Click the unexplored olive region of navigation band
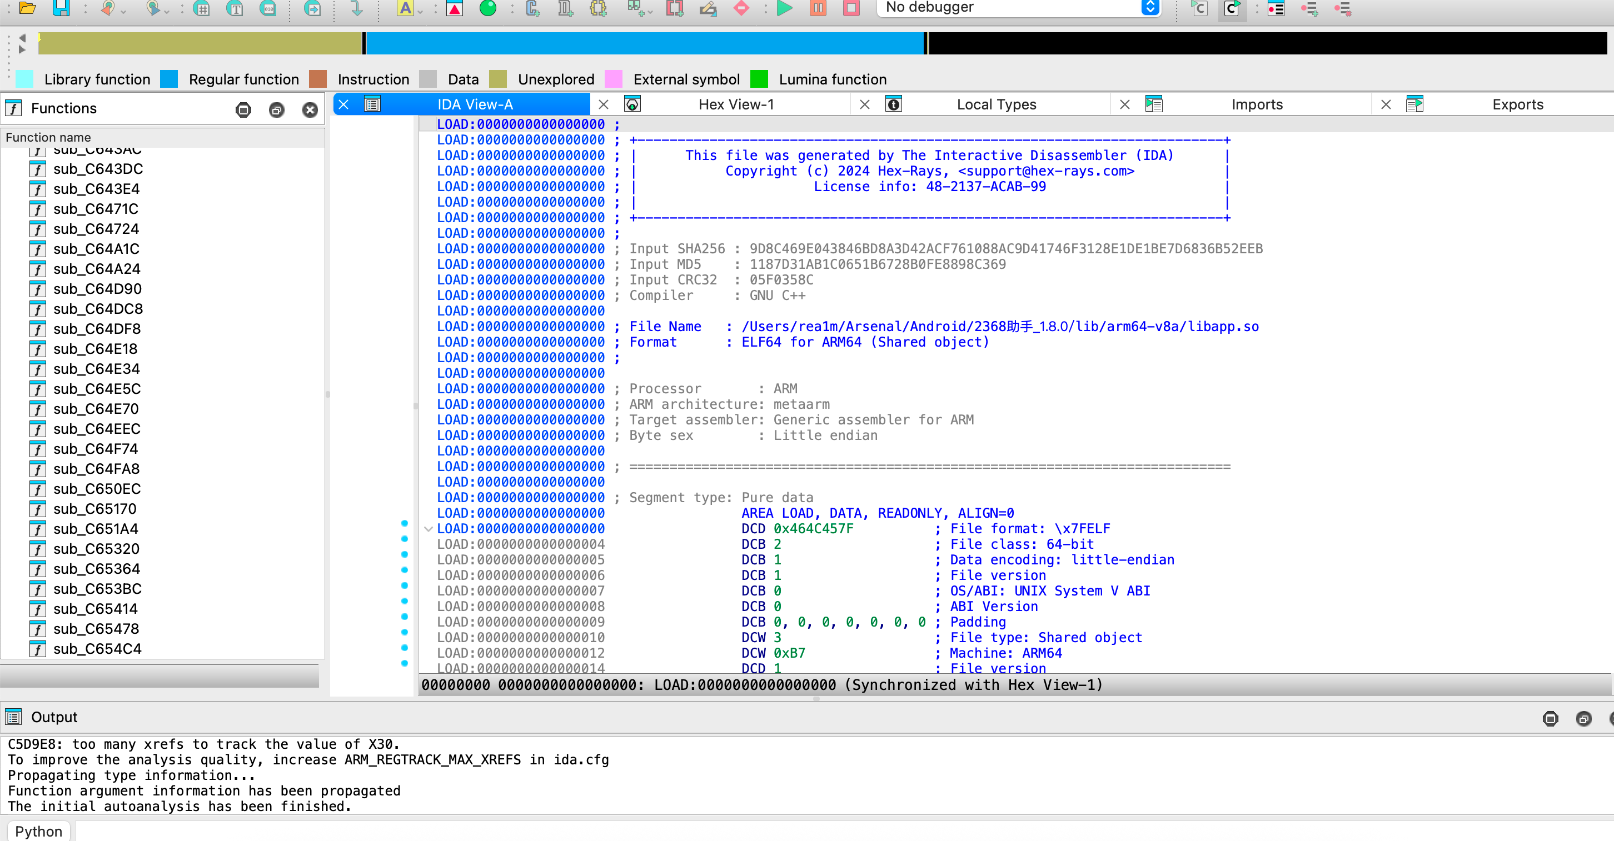 (201, 43)
